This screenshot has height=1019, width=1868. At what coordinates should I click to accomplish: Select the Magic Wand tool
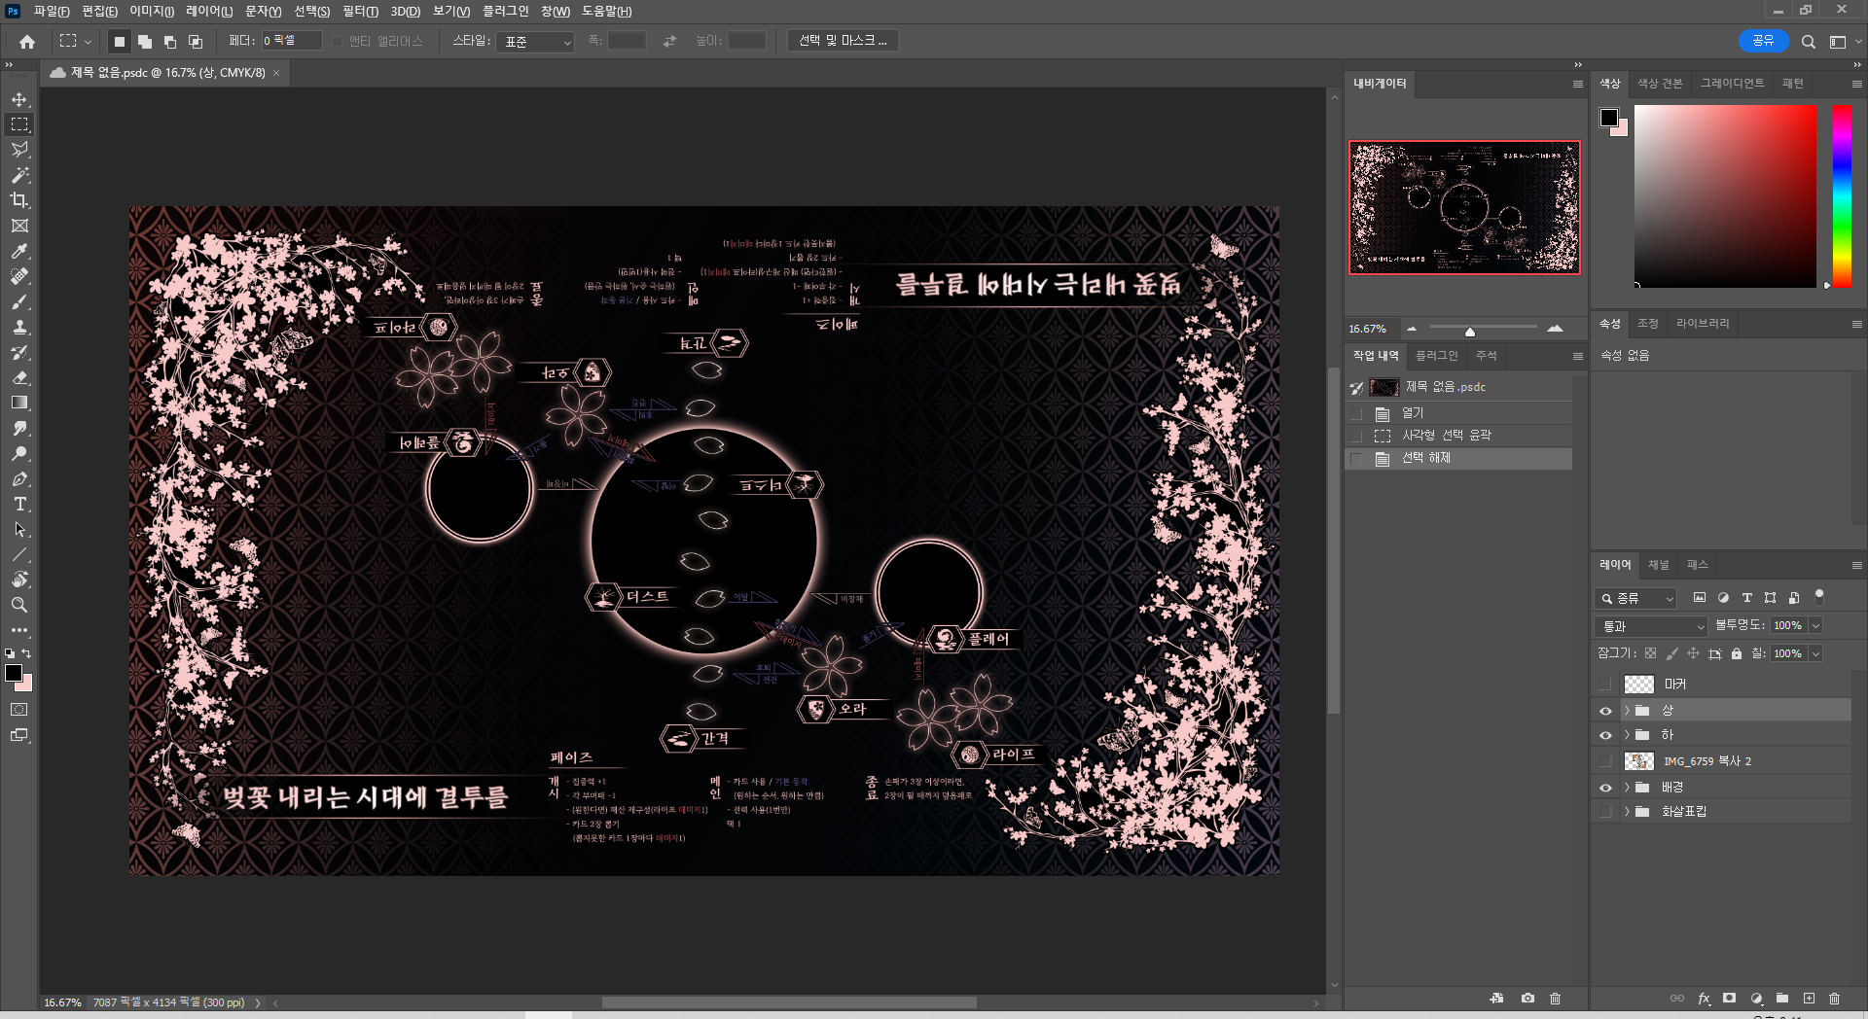pos(19,175)
